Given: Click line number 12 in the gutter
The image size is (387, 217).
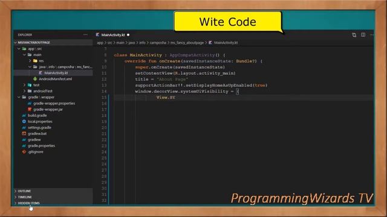Looking at the screenshot, I should click(104, 79).
